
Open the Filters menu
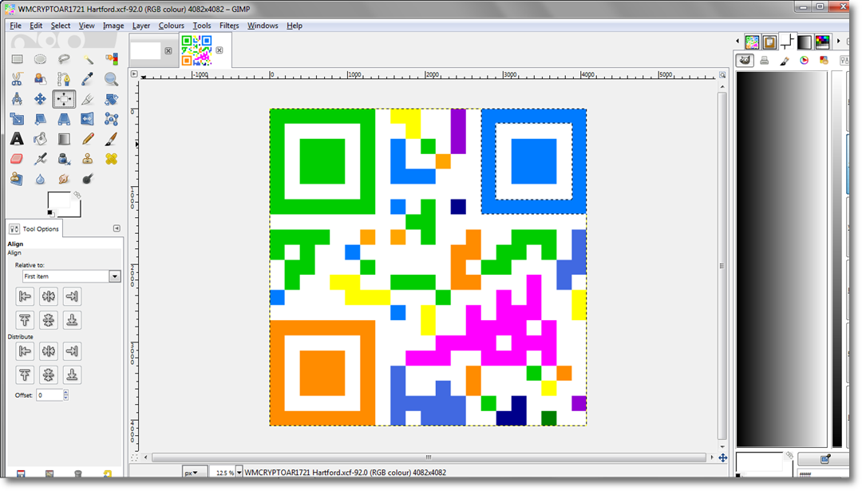point(229,26)
